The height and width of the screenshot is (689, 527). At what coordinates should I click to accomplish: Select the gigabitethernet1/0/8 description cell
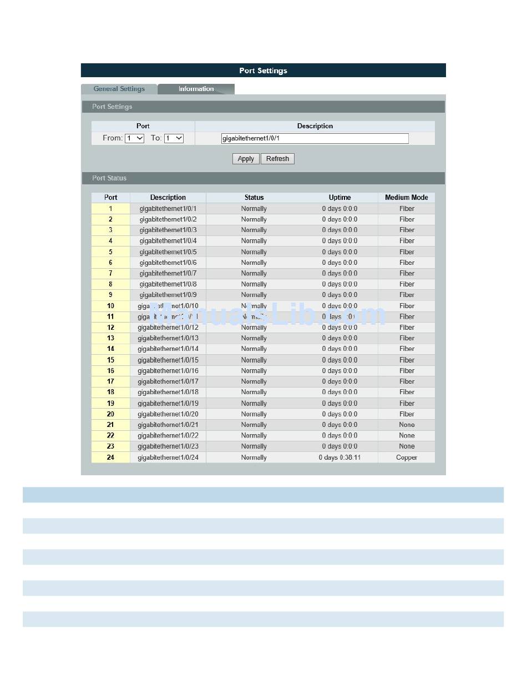coord(168,284)
